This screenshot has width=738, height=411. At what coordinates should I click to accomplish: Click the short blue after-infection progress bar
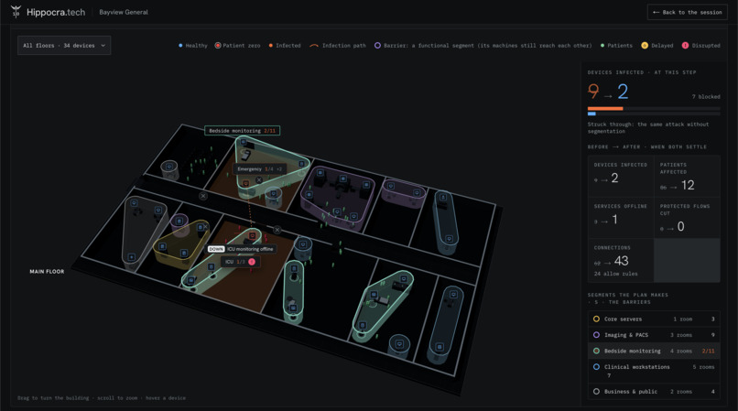591,114
